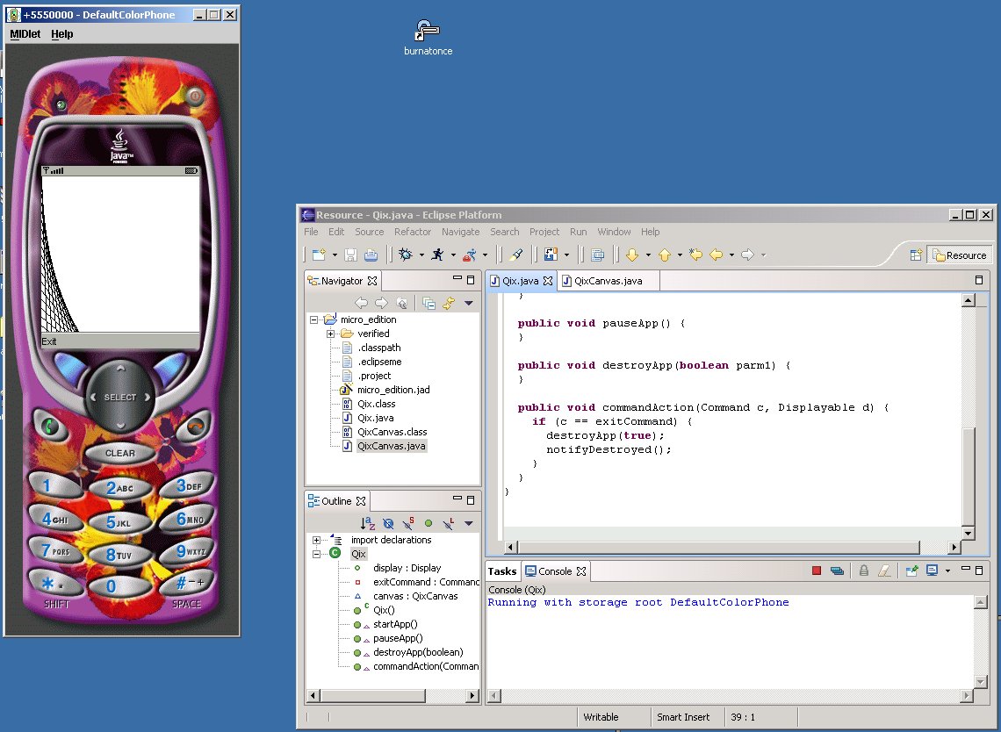Expand the verified folder in Navigator

(330, 334)
